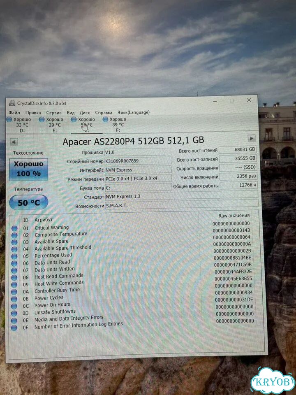Image resolution: width=296 pixels, height=395 pixels.
Task: Click the Data Units Written attribute name
Action: [x=55, y=269]
